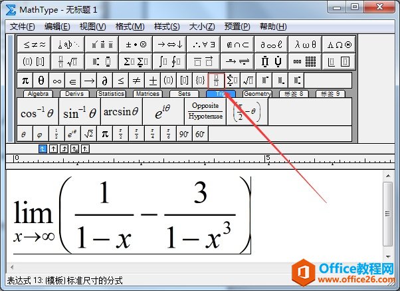This screenshot has width=400, height=291.
Task: Insert the right arrow symbol
Action: 89,81
